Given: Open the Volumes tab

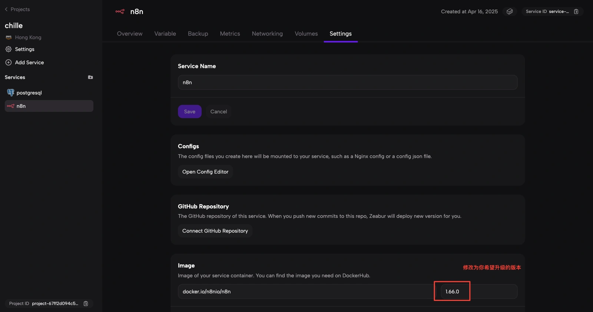Looking at the screenshot, I should [306, 34].
